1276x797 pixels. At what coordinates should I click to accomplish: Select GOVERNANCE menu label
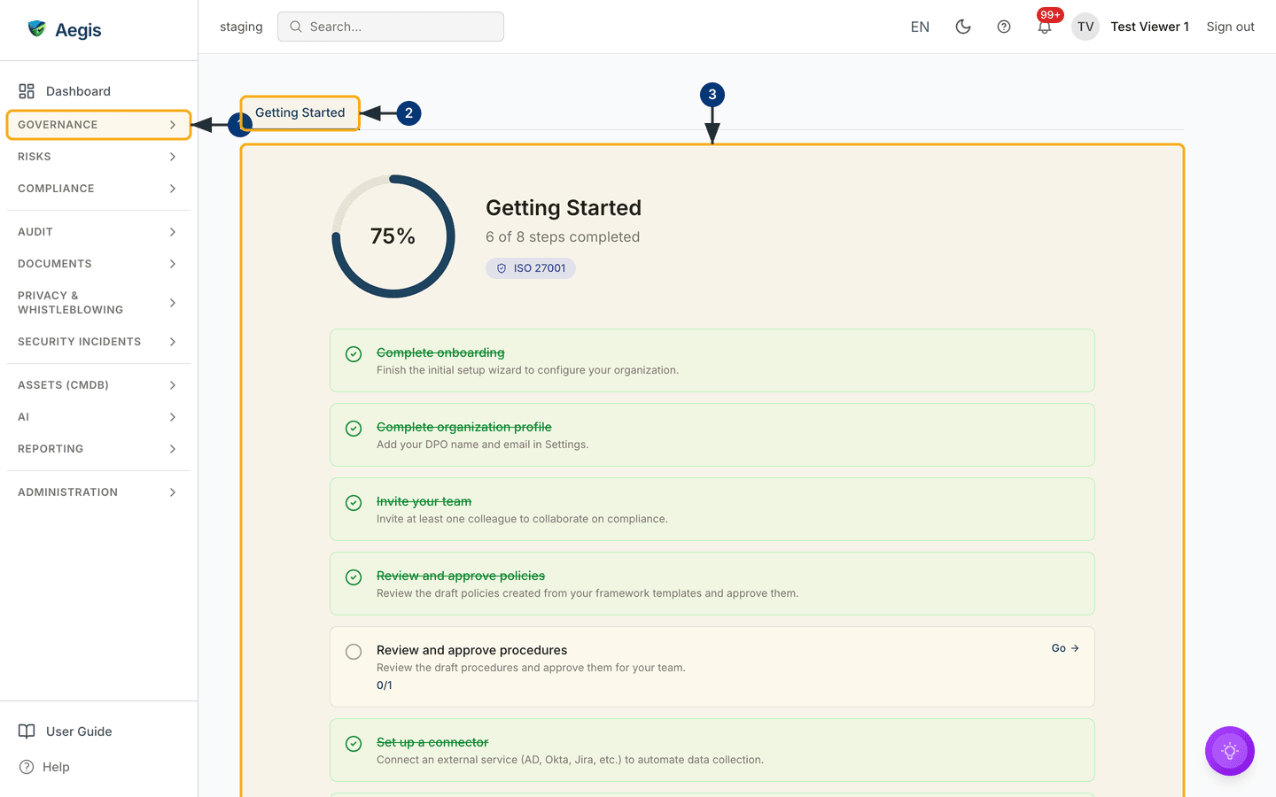click(x=58, y=125)
